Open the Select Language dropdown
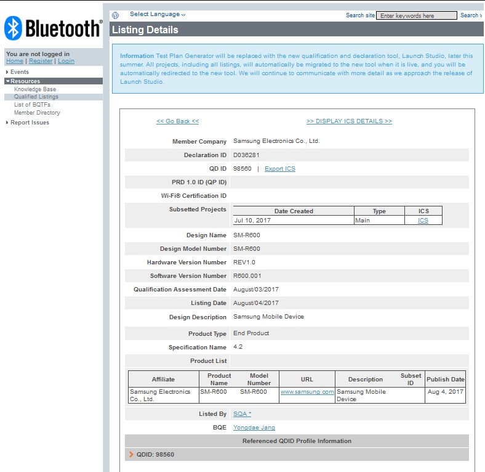This screenshot has height=472, width=485. pyautogui.click(x=158, y=14)
